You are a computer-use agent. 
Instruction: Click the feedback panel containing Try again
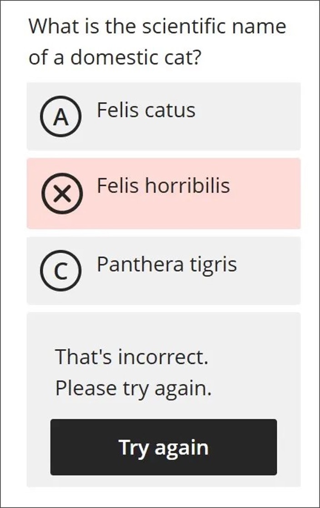coord(164,398)
